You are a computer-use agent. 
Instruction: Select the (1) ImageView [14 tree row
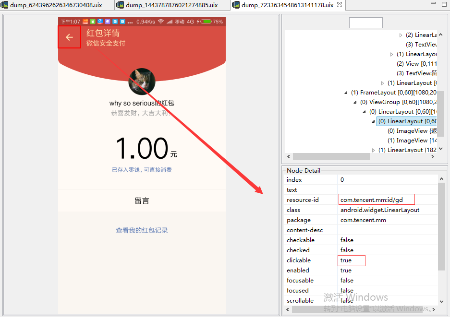point(412,141)
